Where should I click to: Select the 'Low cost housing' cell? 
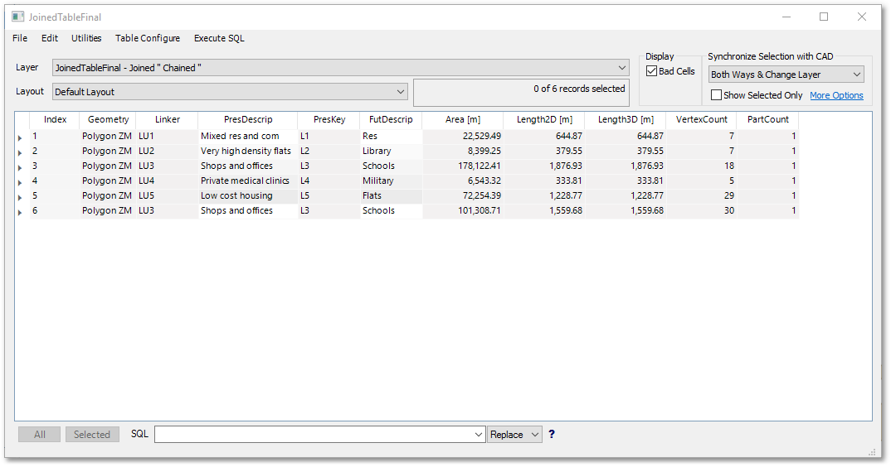[x=248, y=195]
